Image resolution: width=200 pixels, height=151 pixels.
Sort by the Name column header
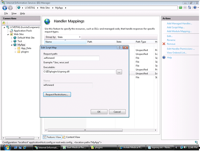(x=65, y=42)
